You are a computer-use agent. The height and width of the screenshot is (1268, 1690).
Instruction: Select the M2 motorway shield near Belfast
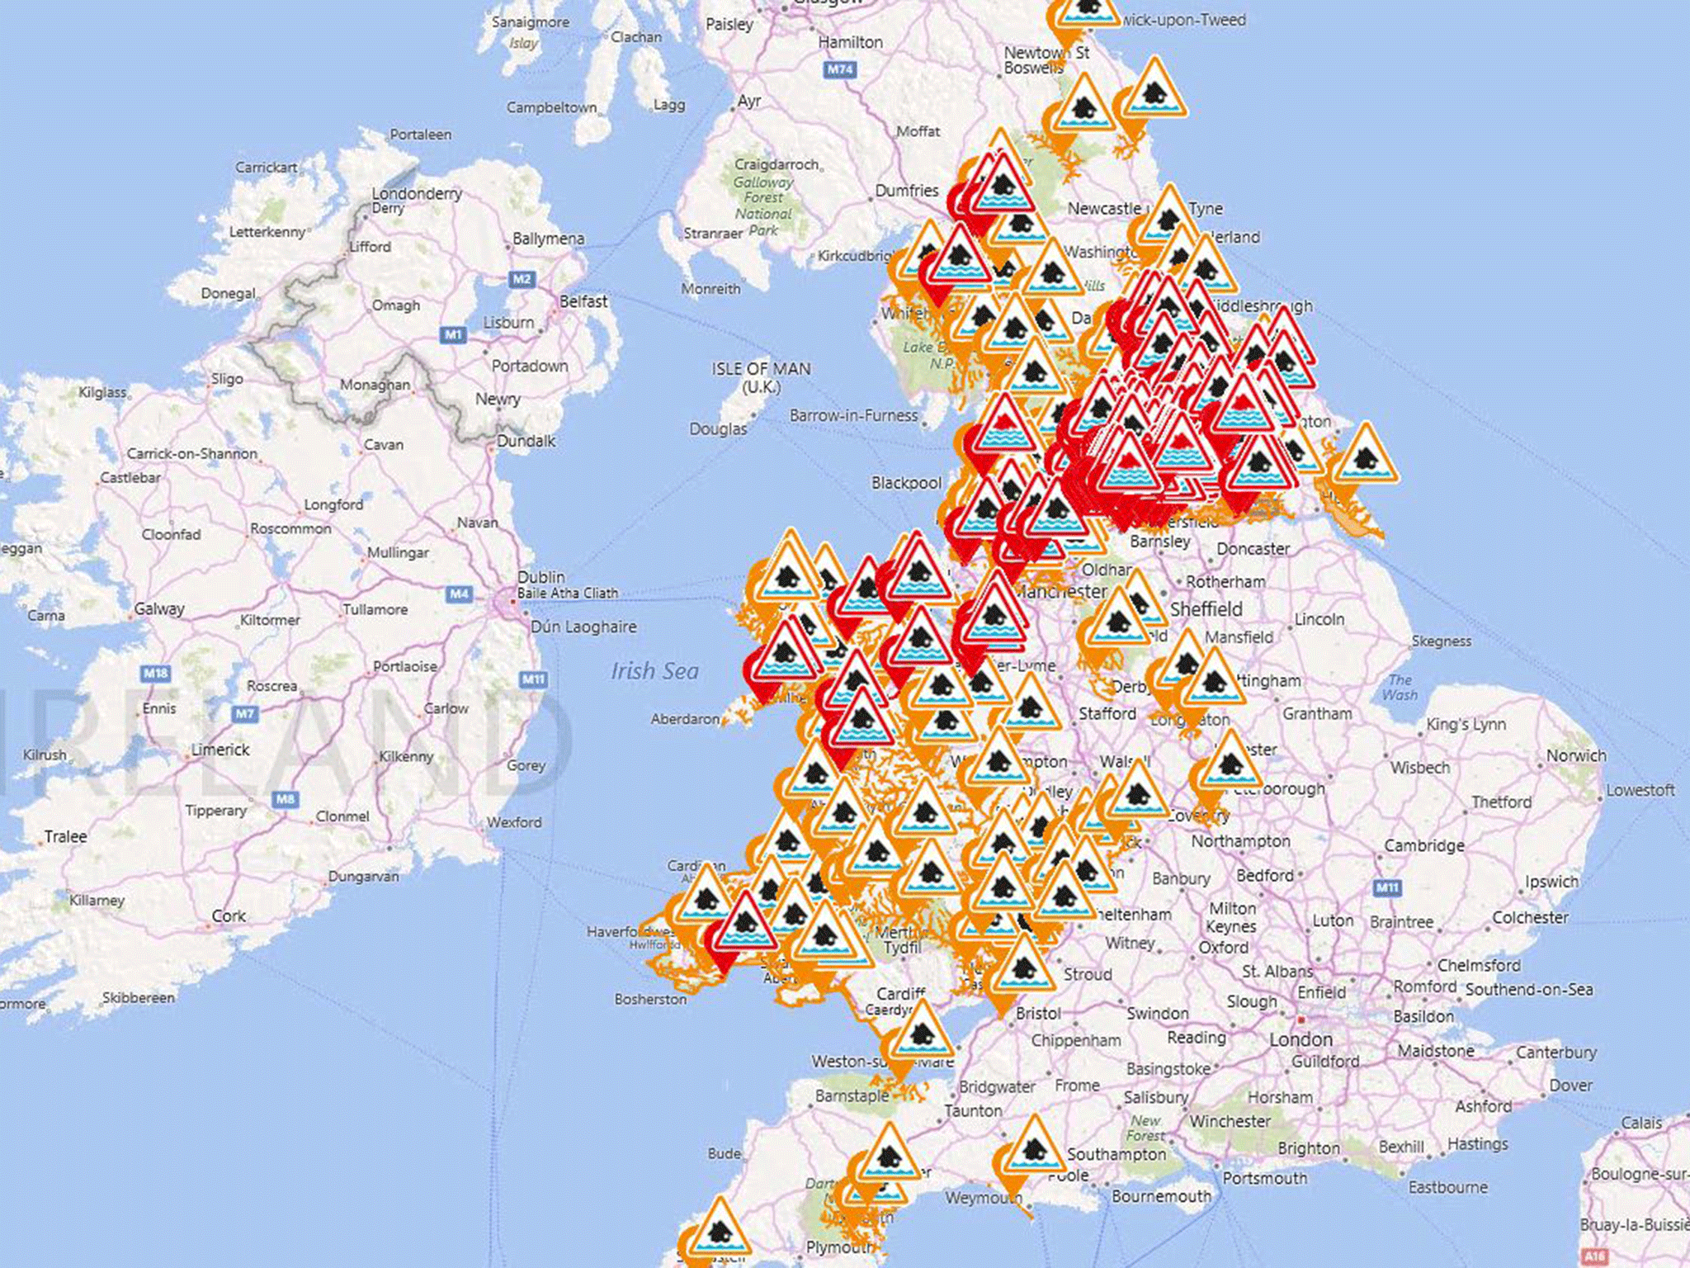coord(522,279)
